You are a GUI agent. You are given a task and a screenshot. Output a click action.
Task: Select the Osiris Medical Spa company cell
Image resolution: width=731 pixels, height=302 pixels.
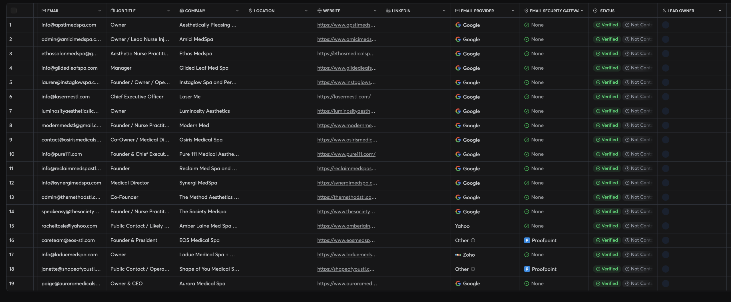pos(210,140)
